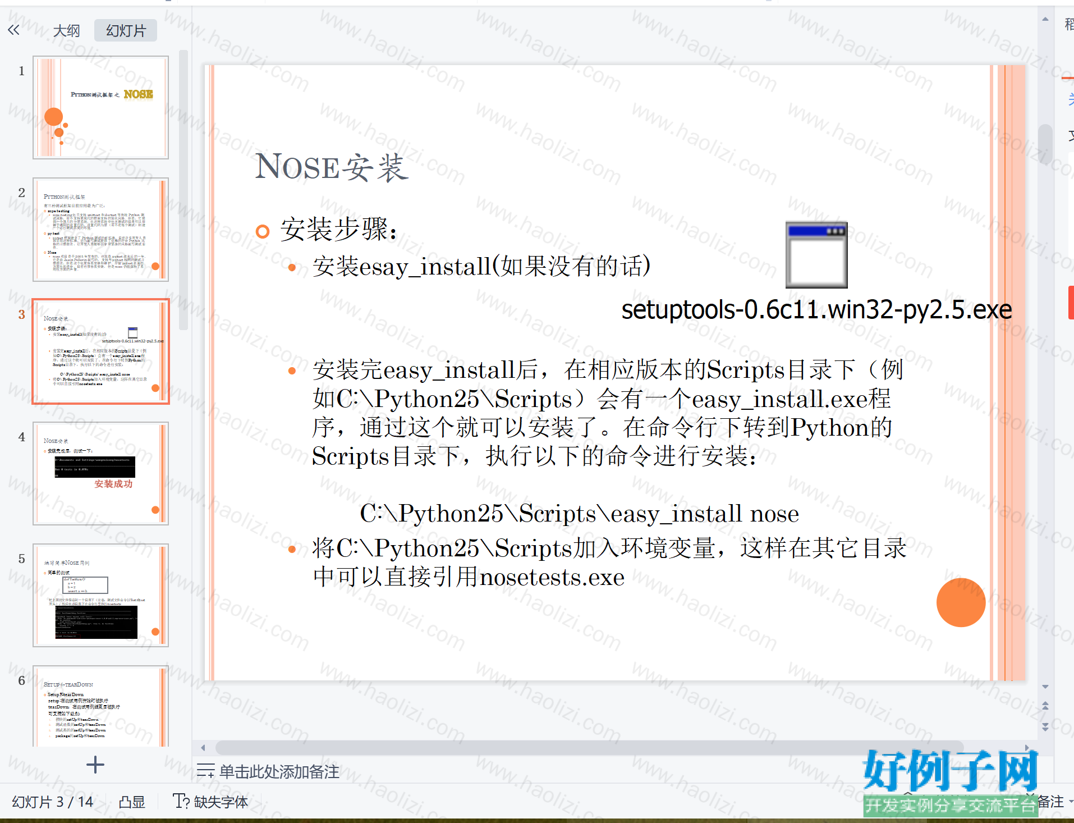Click the vertical scrollbar down arrow
The image size is (1074, 823).
pos(1045,687)
